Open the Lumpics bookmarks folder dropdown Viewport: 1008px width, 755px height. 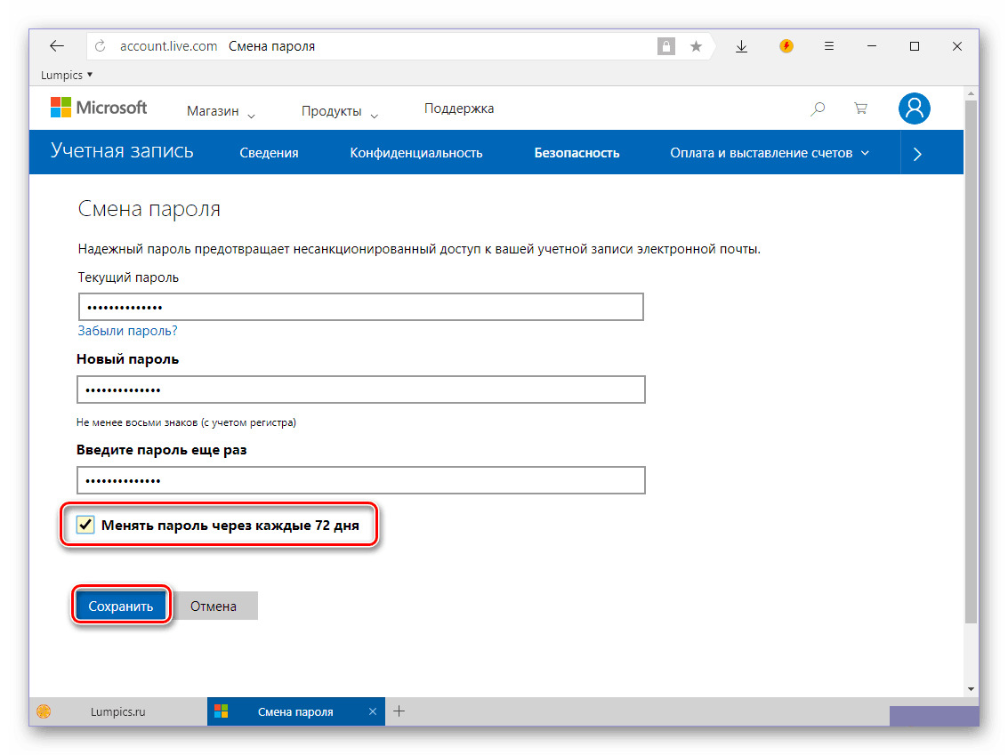[x=67, y=75]
